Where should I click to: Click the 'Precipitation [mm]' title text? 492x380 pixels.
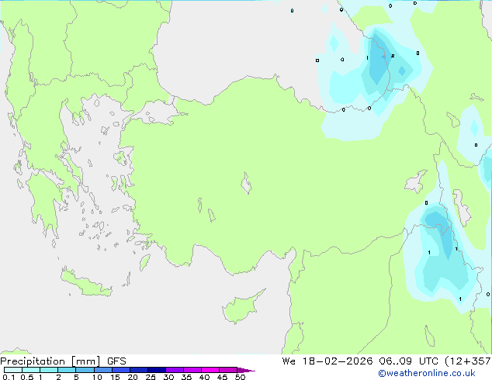(x=50, y=361)
